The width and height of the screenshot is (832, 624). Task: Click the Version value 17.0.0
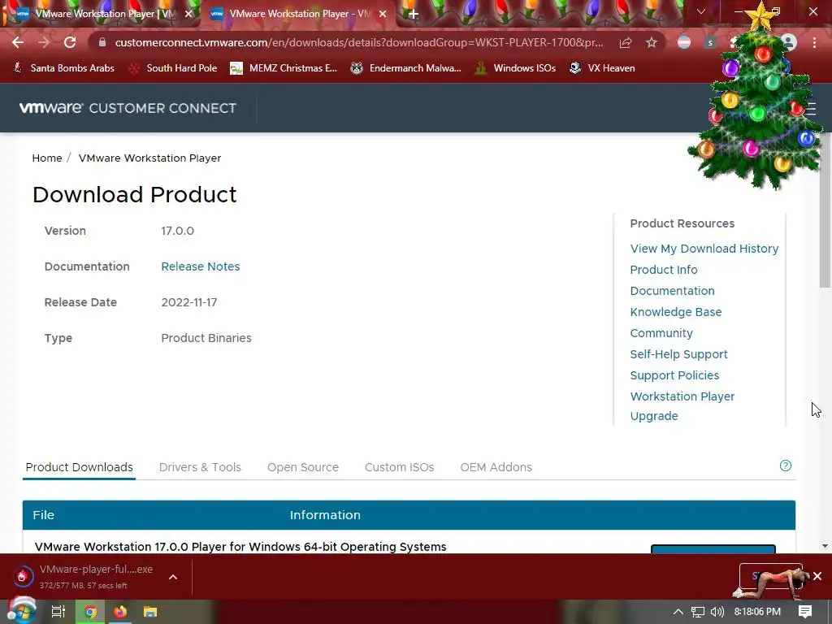(177, 231)
